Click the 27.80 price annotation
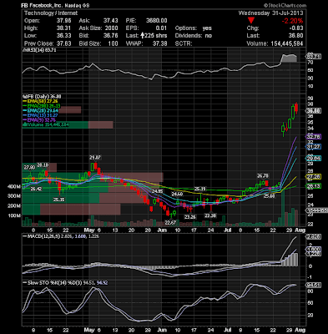This screenshot has height=334, width=328. click(29, 167)
